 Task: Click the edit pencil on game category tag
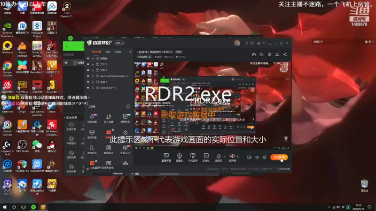[150, 57]
